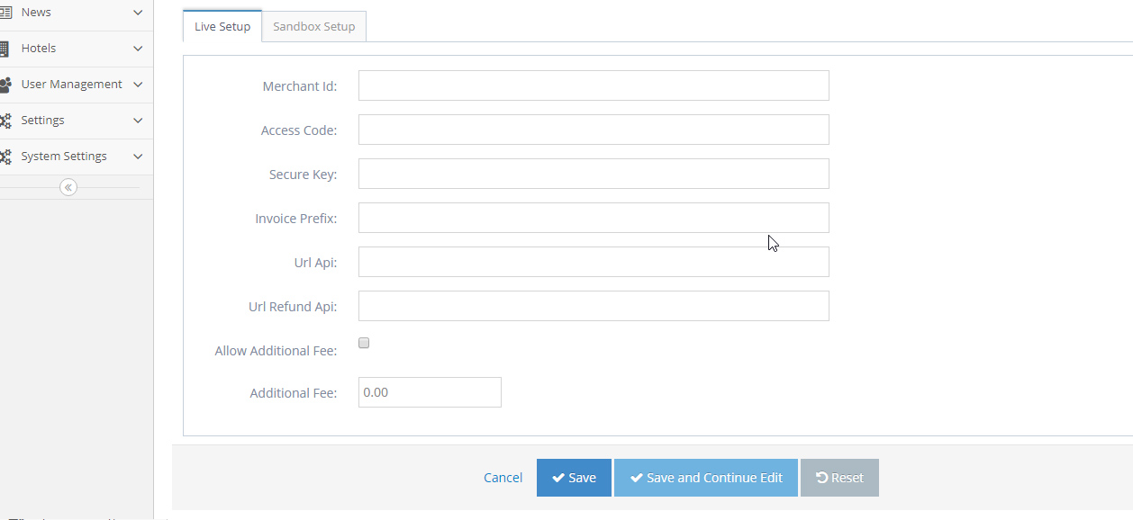The width and height of the screenshot is (1133, 520).
Task: Enable the Allow Additional Fee checkbox
Action: pyautogui.click(x=363, y=342)
